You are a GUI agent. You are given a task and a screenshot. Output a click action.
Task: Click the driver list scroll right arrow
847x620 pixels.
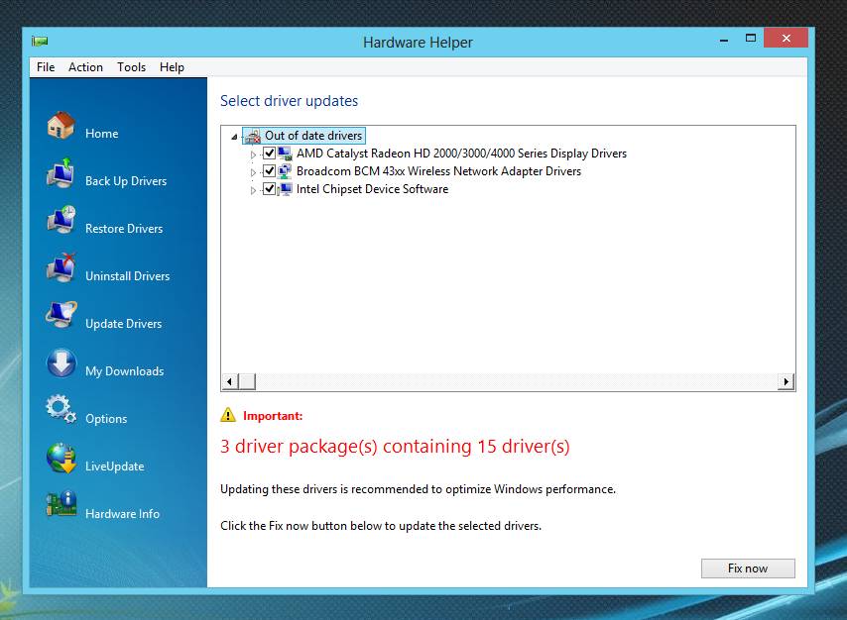pos(786,381)
